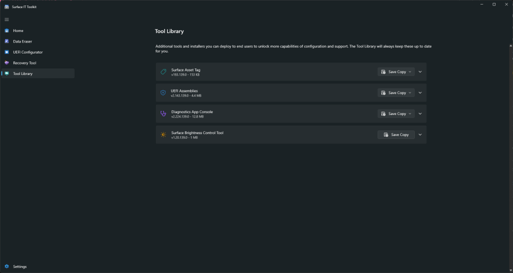Click the Surface Asset Tag icon

163,72
